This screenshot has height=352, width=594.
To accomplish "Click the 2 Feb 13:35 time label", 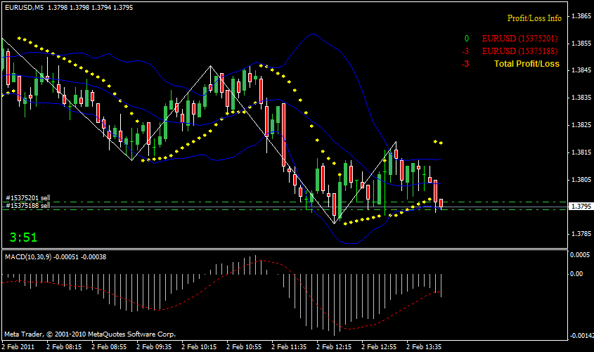I will [x=425, y=346].
